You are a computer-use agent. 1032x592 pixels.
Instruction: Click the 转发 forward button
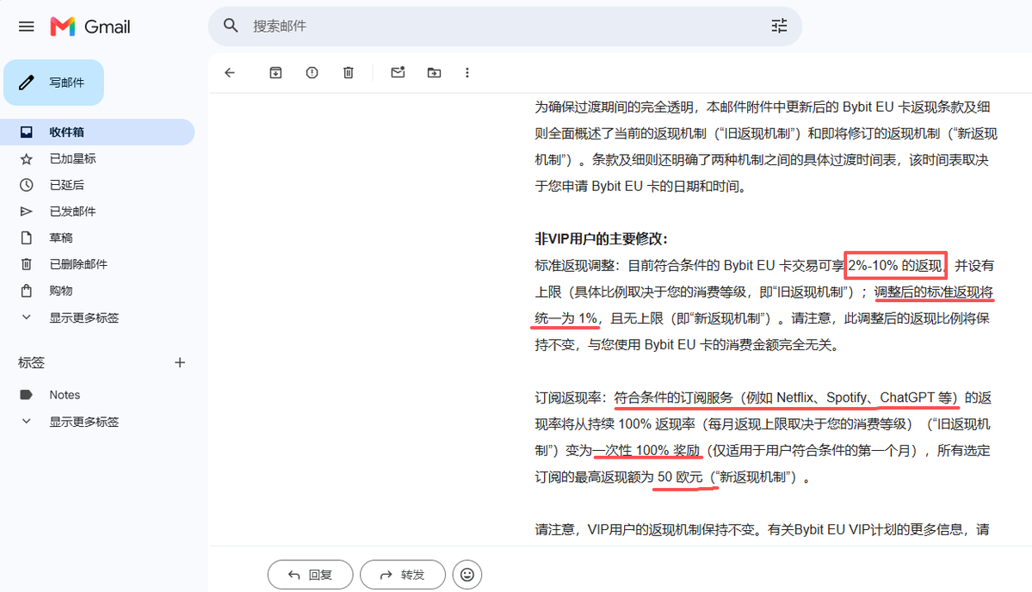(403, 575)
